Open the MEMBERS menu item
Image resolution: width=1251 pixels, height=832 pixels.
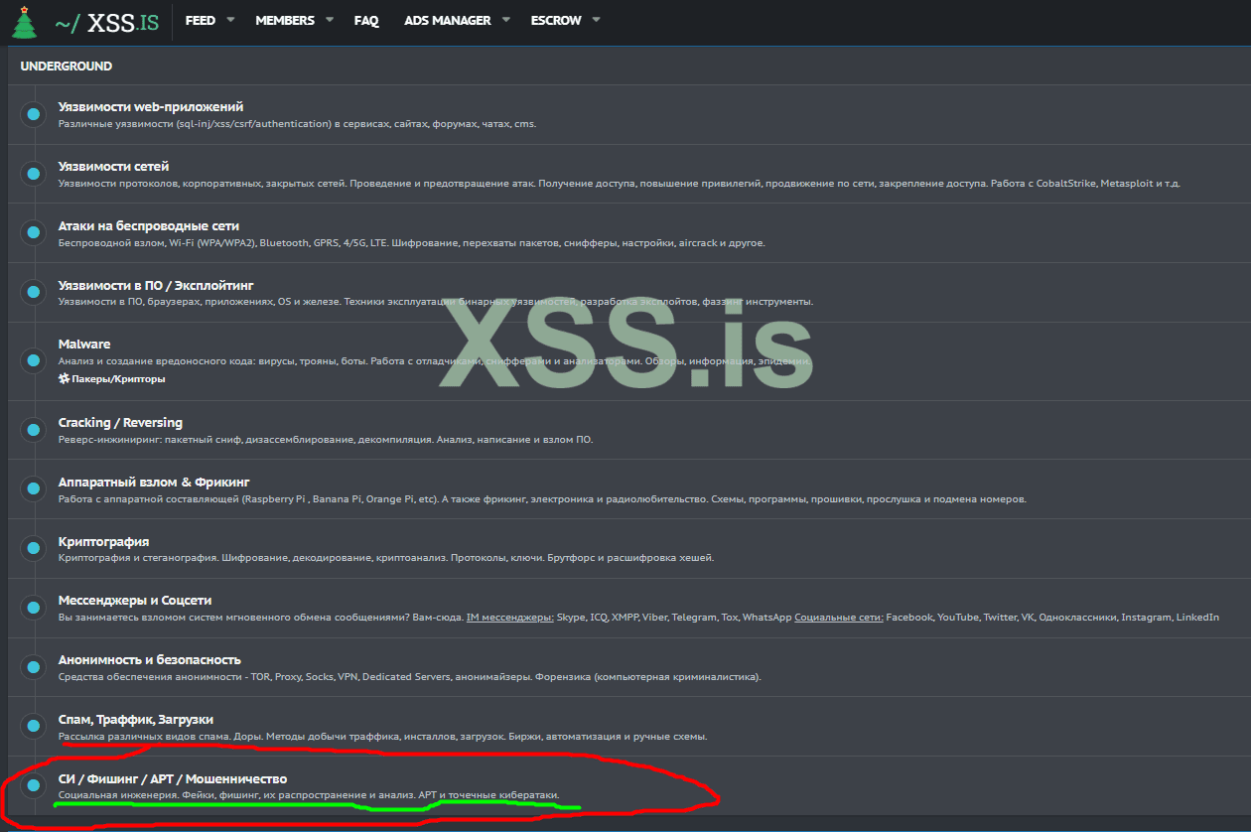click(x=285, y=20)
